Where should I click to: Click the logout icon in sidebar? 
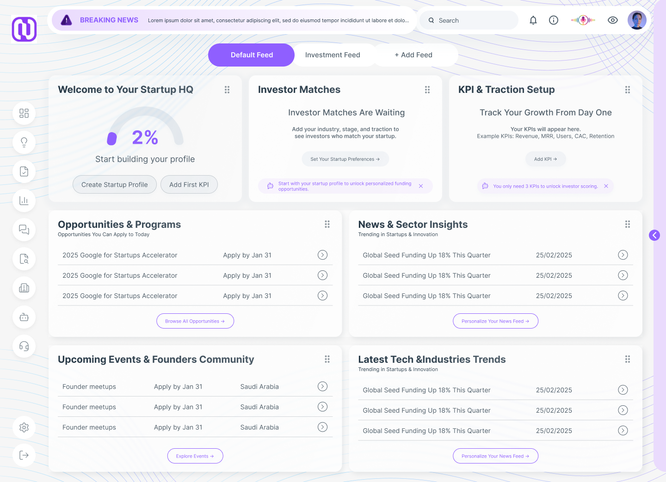tap(24, 455)
